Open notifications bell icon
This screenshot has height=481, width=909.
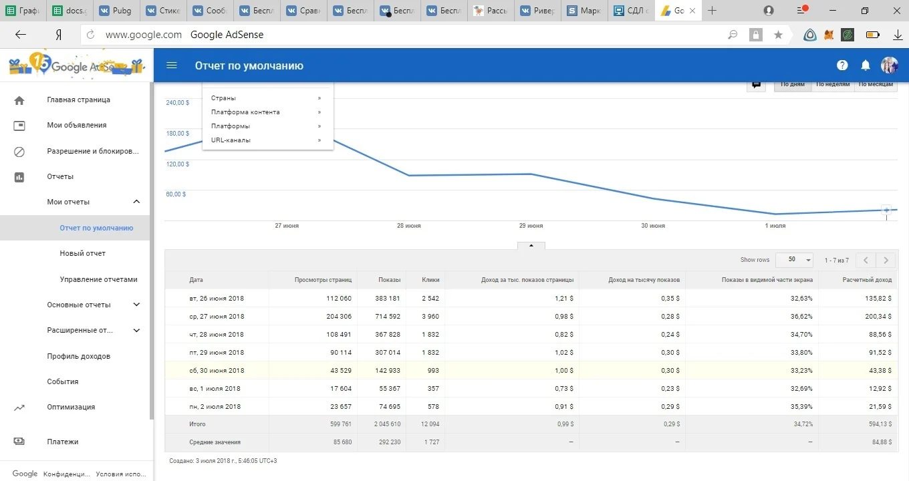[866, 65]
